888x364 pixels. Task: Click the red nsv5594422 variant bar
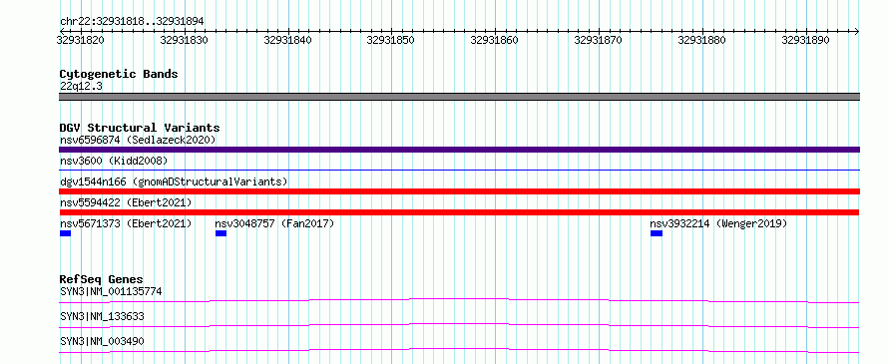click(459, 212)
